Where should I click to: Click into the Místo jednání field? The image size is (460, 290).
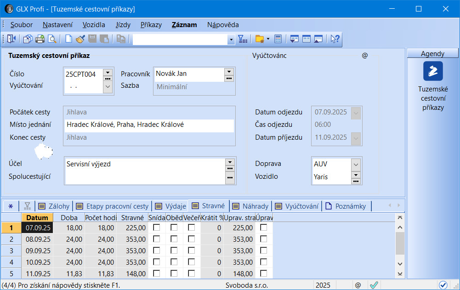point(149,125)
